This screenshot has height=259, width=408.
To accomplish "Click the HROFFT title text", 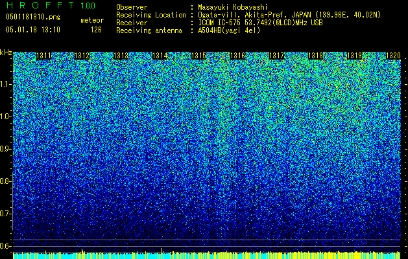I will pos(41,5).
